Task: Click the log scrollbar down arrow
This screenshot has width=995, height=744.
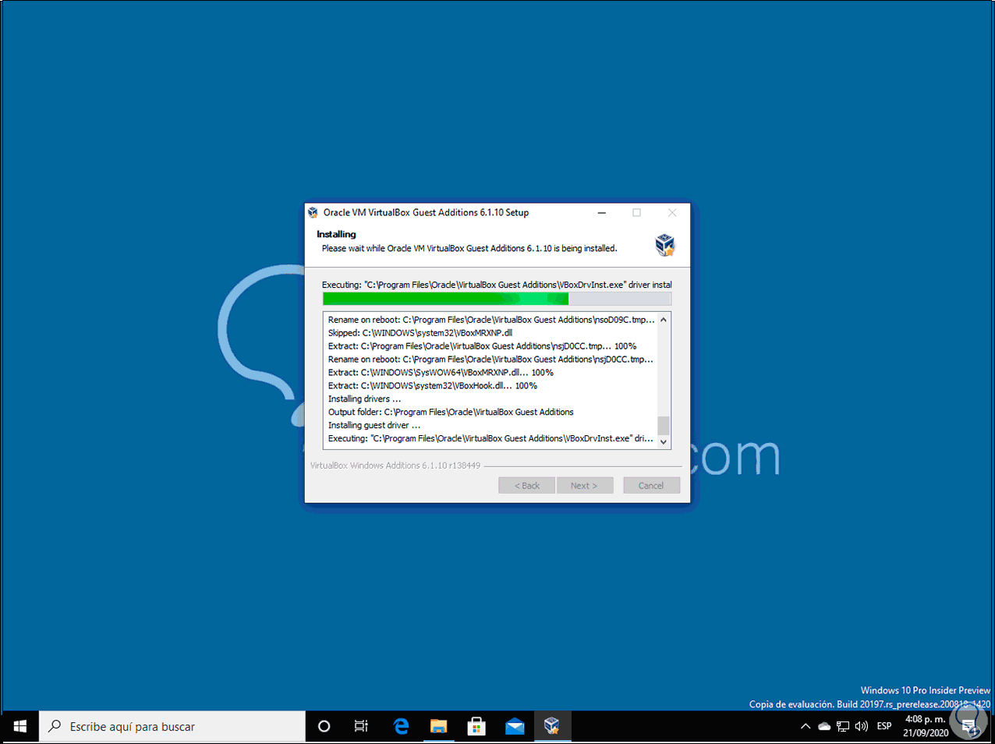Action: 664,441
